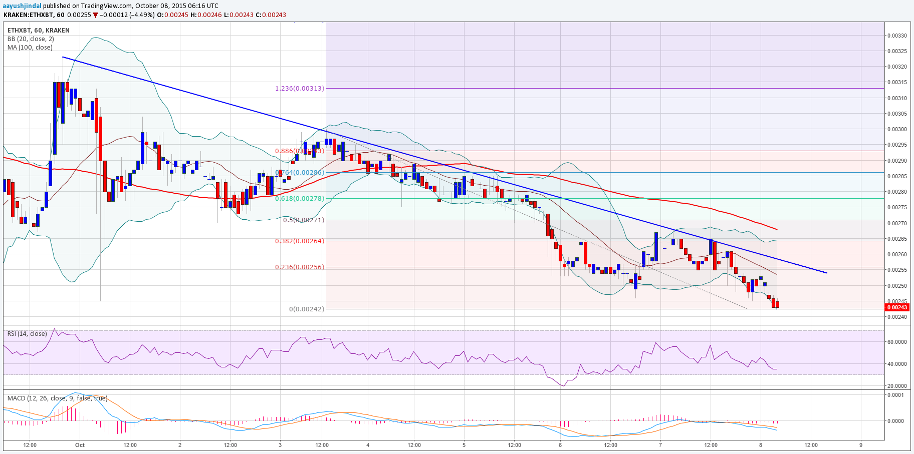
Task: Click the red down-arrow price change indicator
Action: coord(95,15)
